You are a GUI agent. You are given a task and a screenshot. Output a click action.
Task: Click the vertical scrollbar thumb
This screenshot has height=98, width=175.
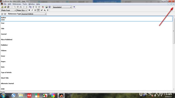tap(174, 31)
